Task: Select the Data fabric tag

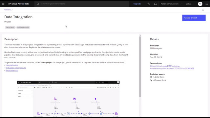Action: [10, 27]
